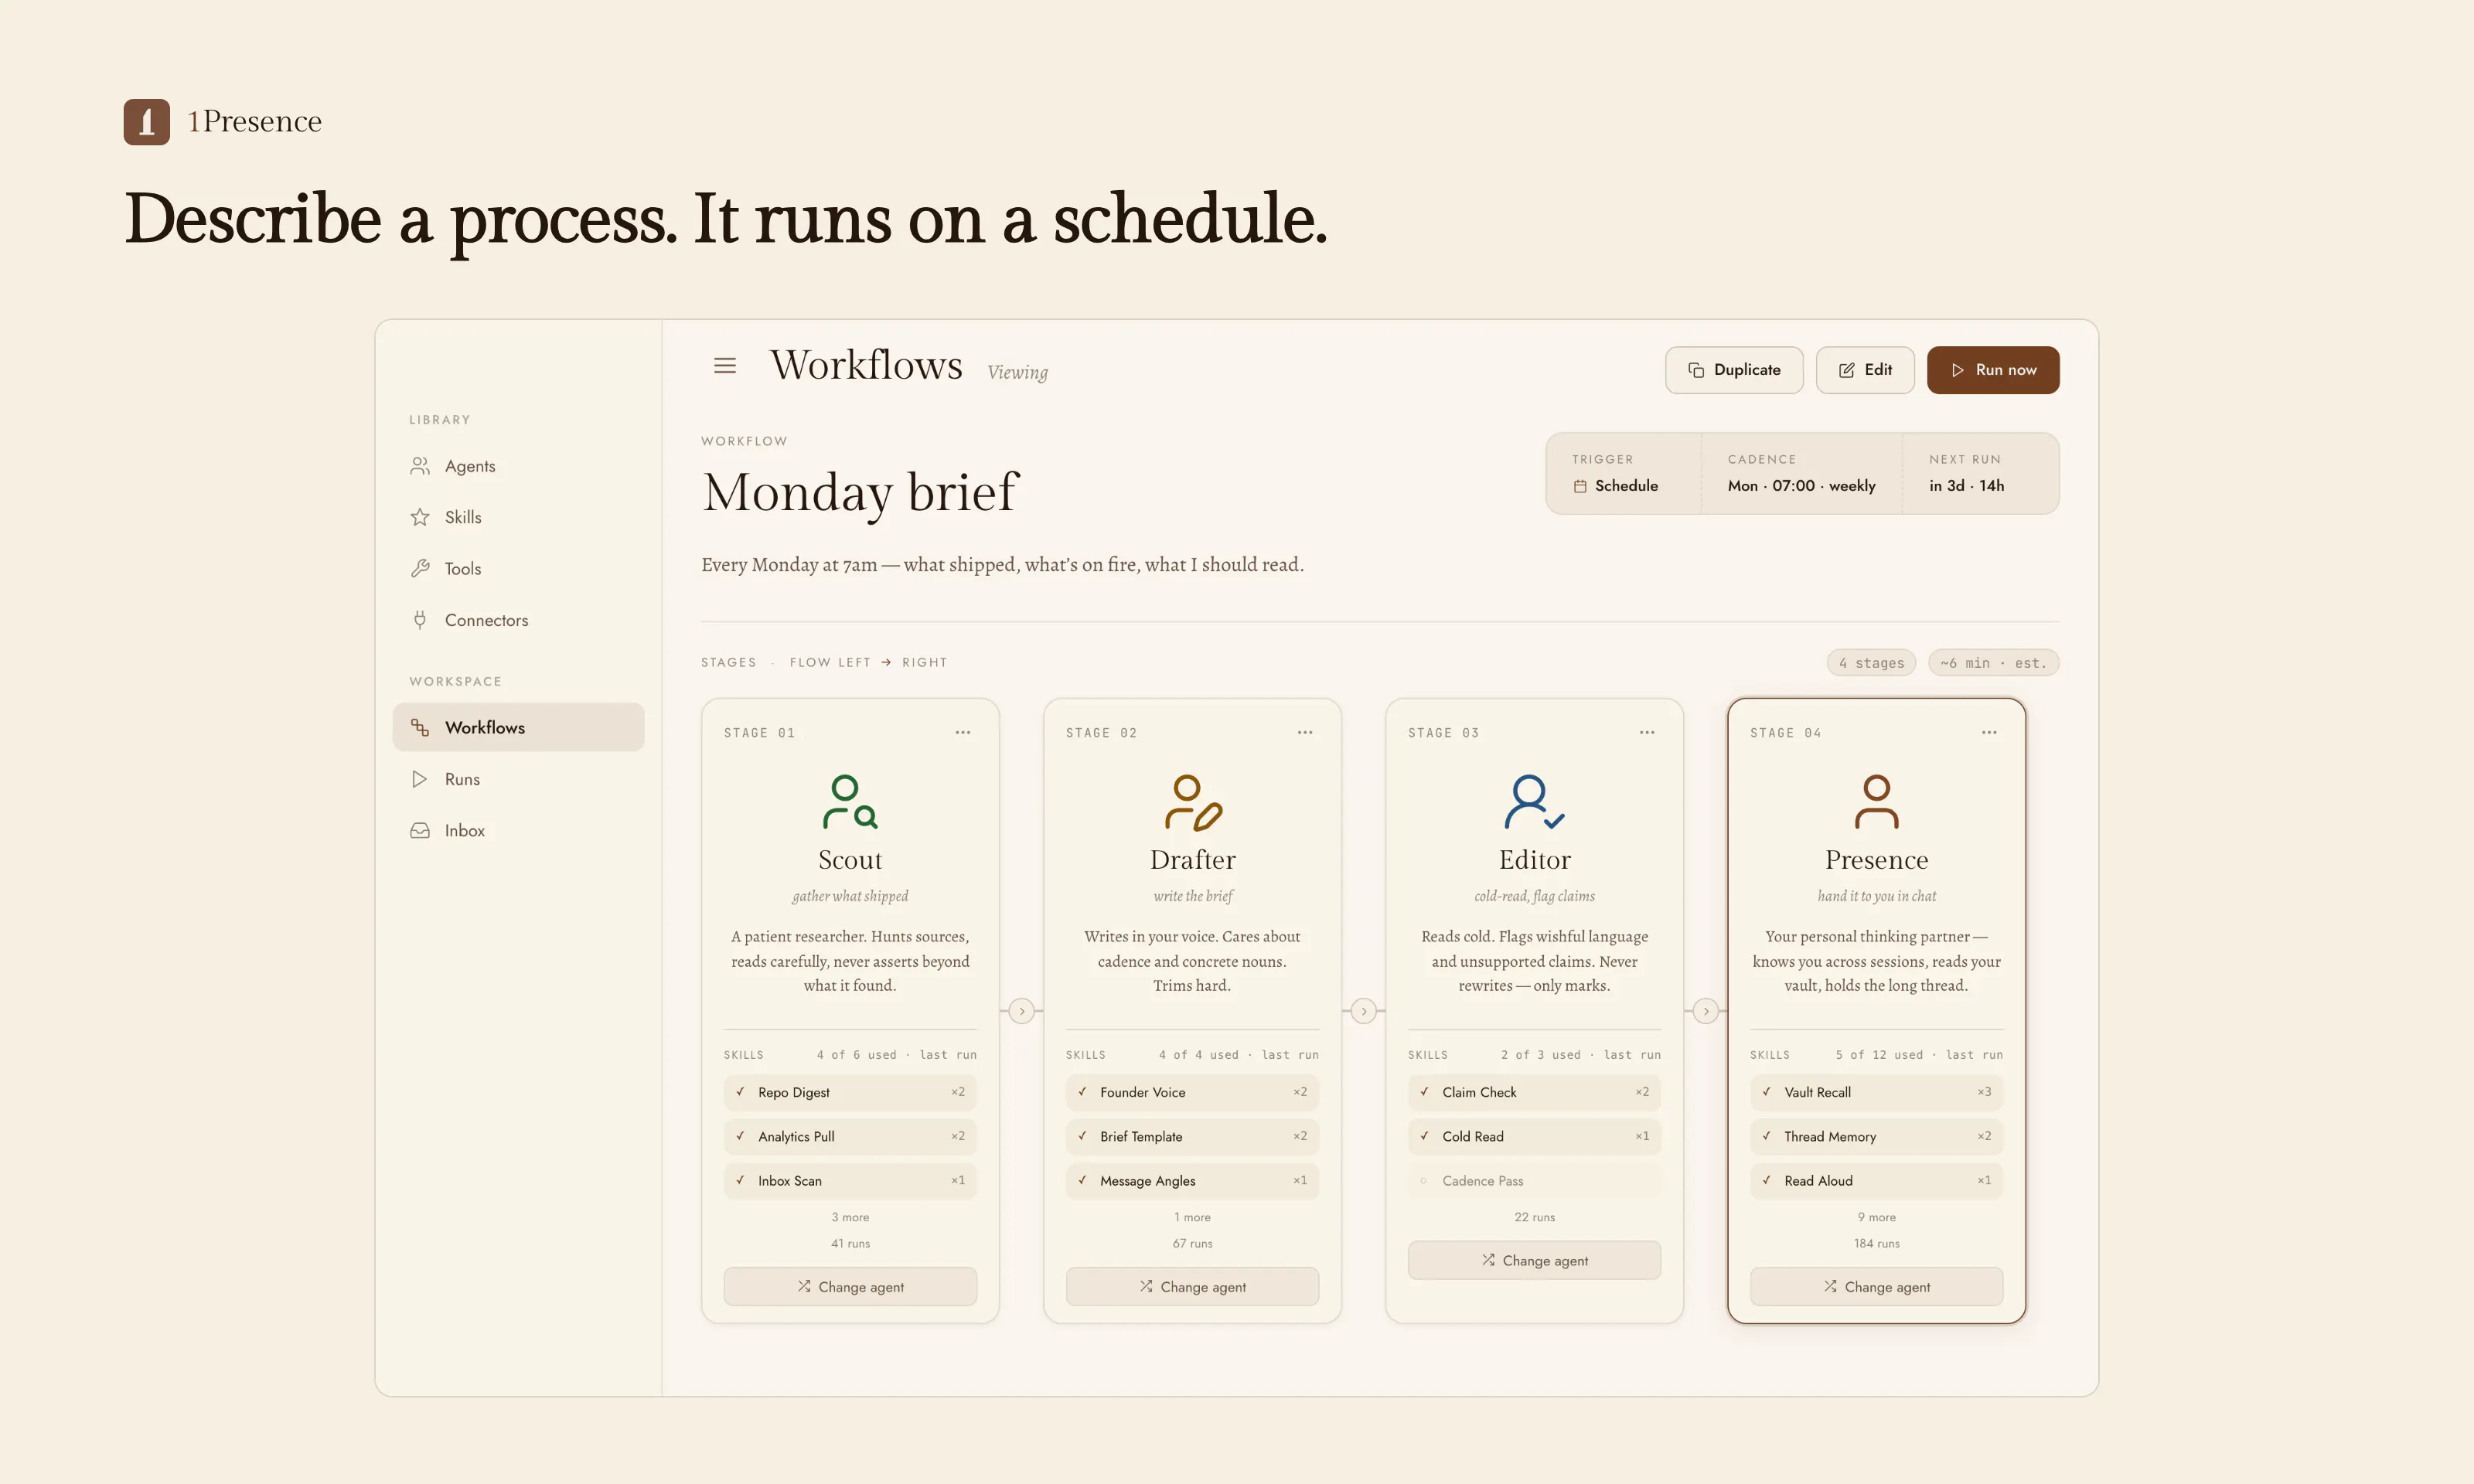Click the '~6 min · est.' pill
This screenshot has height=1484, width=2474.
[x=1993, y=663]
